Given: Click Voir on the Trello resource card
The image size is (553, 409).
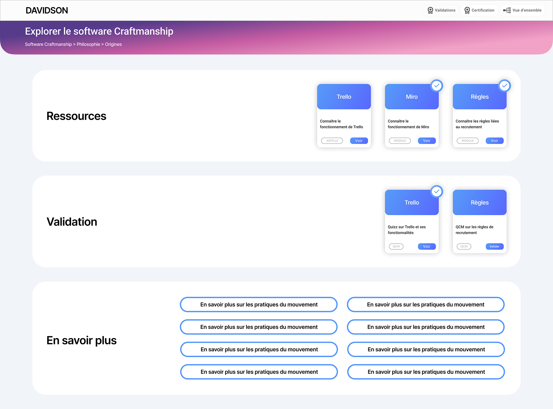Looking at the screenshot, I should (359, 141).
